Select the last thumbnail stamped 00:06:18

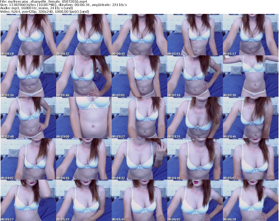click(251, 200)
